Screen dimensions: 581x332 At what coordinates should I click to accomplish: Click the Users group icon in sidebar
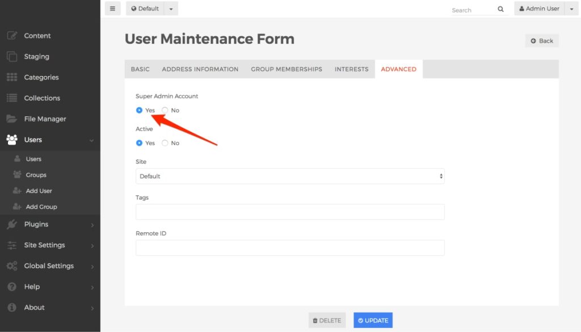[x=11, y=139]
